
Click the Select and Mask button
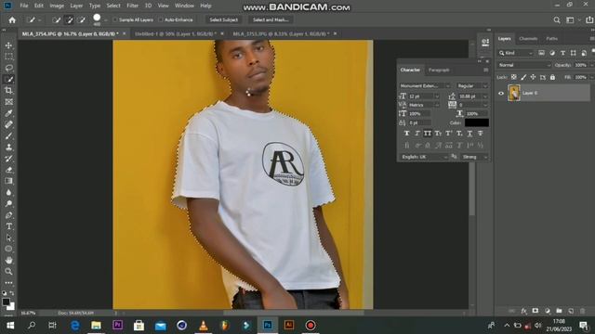[x=271, y=20]
